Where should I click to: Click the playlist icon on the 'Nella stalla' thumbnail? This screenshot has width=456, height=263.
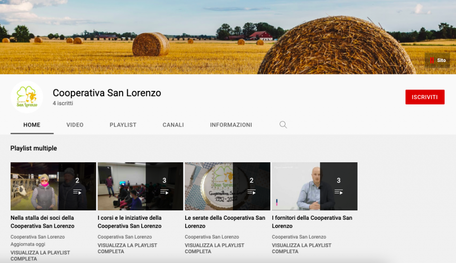click(77, 192)
